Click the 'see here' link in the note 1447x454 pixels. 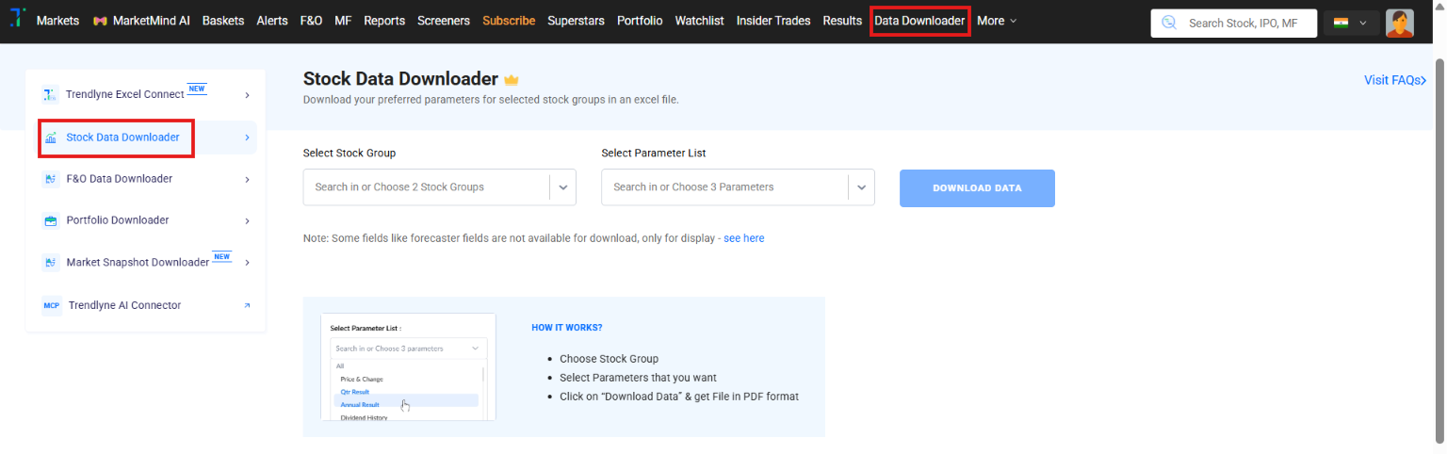[x=744, y=238]
